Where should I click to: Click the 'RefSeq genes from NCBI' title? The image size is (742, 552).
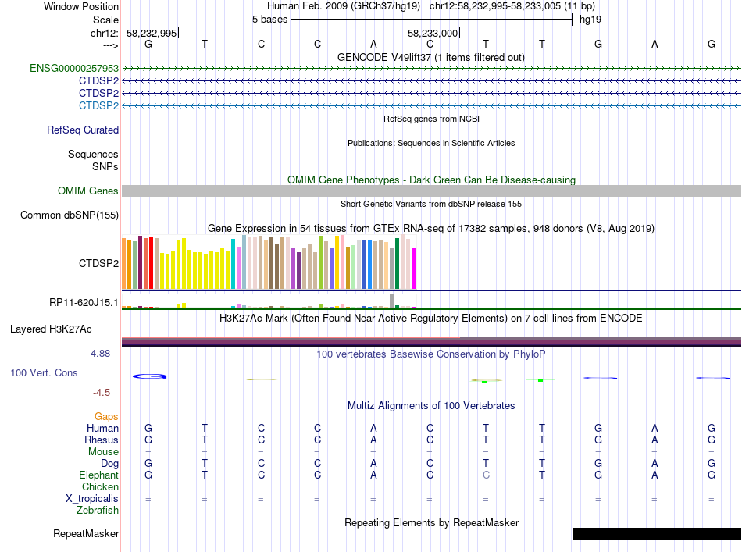[x=431, y=119]
